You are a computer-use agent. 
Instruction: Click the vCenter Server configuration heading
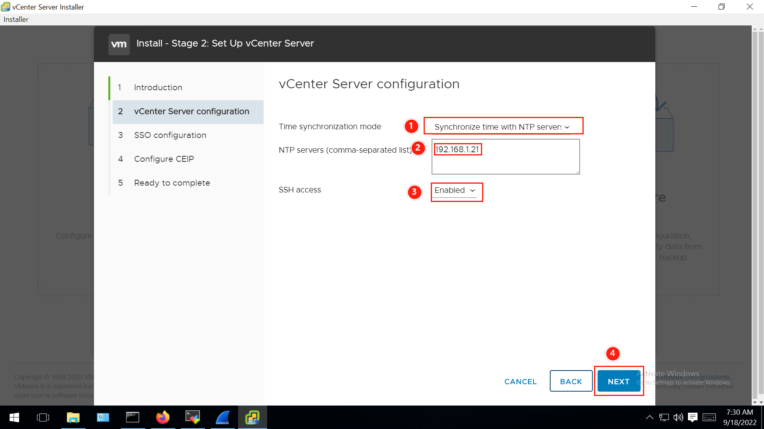[x=369, y=84]
